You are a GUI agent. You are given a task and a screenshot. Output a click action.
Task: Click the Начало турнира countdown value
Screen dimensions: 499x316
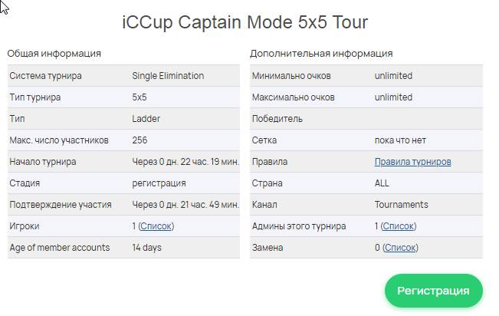(185, 162)
